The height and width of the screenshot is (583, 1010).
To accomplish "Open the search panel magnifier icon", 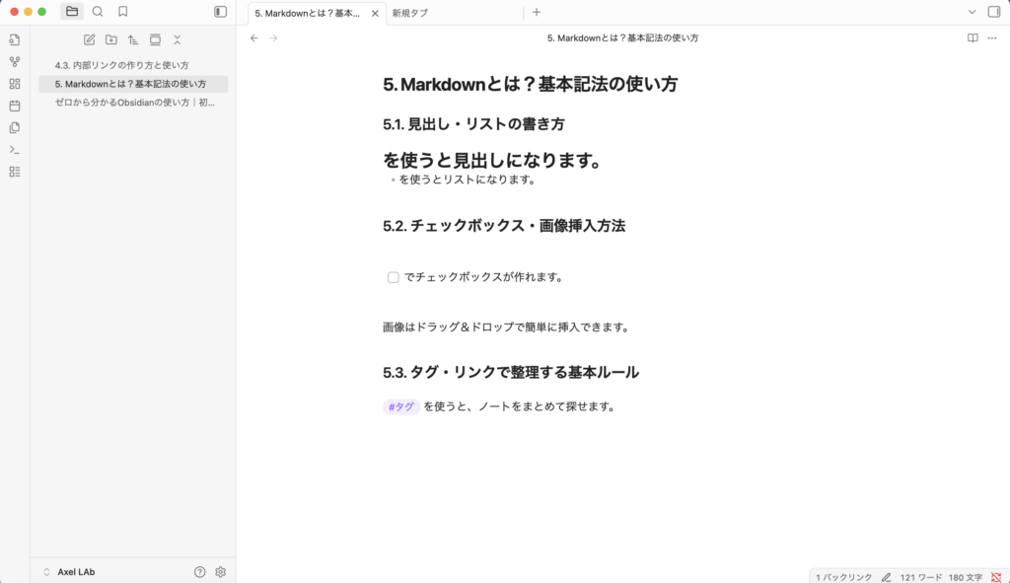I will (x=98, y=12).
